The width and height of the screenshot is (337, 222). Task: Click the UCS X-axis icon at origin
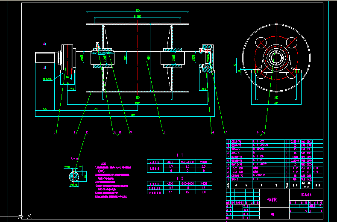tap(29, 216)
